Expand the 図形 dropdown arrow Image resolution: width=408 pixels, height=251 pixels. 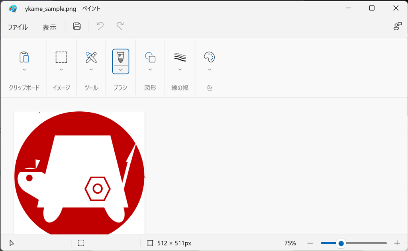point(150,70)
